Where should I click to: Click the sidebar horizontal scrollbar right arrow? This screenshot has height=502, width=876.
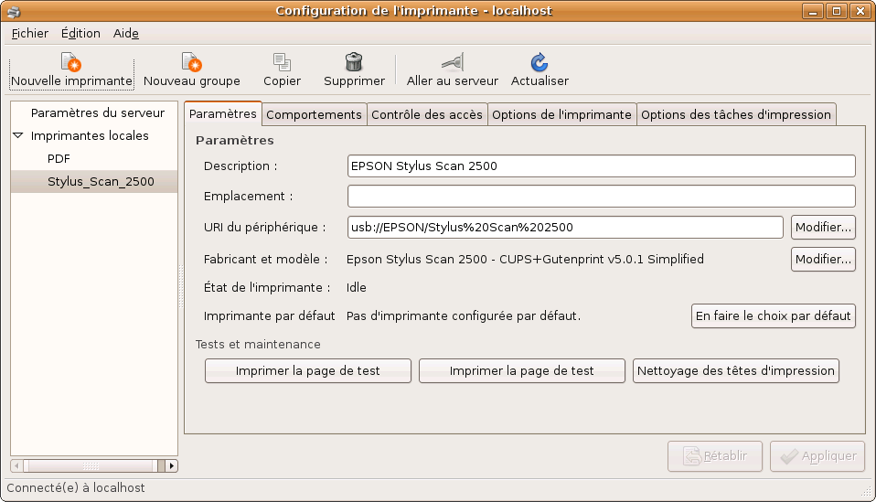point(172,465)
